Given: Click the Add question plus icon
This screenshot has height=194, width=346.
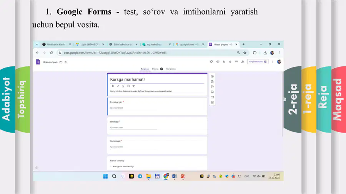Looking at the screenshot, I should [212, 76].
